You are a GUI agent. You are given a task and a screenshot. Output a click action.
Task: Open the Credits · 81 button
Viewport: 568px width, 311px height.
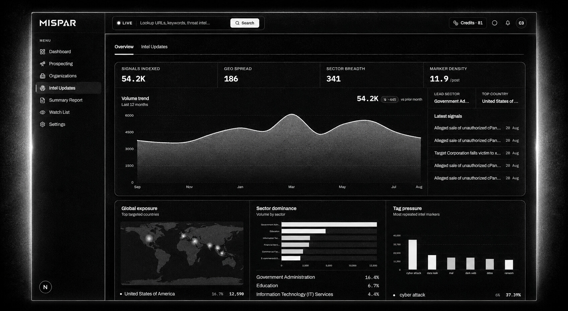(468, 23)
